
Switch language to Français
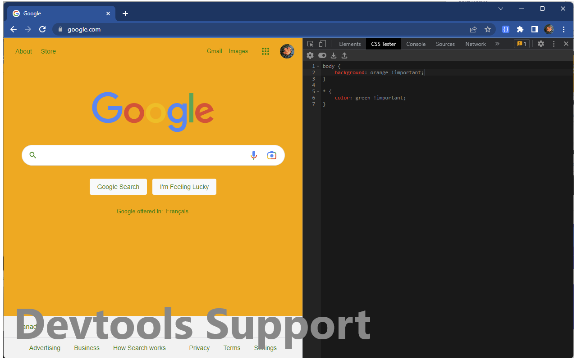[177, 211]
